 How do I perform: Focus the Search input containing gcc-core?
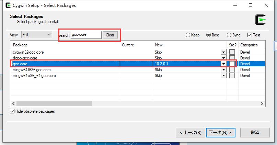[86, 35]
